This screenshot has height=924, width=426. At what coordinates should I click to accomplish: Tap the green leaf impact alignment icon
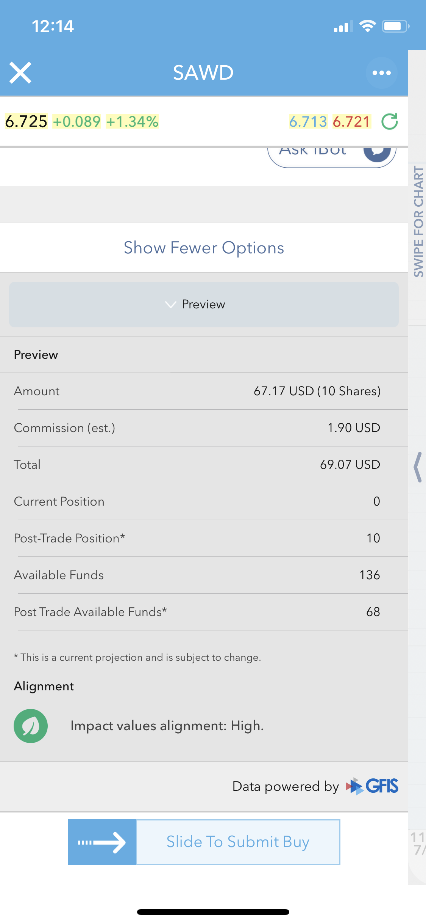coord(31,726)
